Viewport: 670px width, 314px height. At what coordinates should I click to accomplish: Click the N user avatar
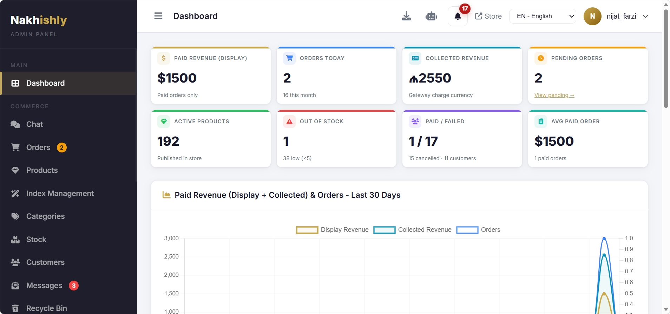pyautogui.click(x=592, y=16)
